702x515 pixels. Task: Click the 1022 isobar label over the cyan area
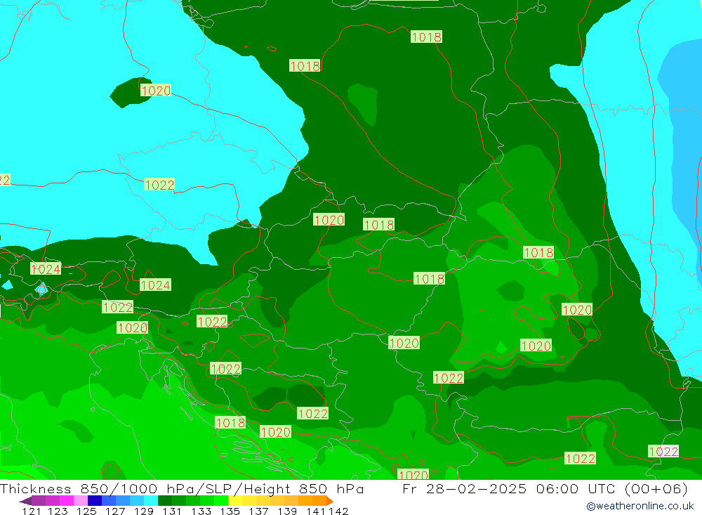pyautogui.click(x=159, y=185)
